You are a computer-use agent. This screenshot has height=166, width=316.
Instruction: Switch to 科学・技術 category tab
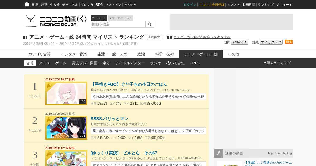[165, 54]
